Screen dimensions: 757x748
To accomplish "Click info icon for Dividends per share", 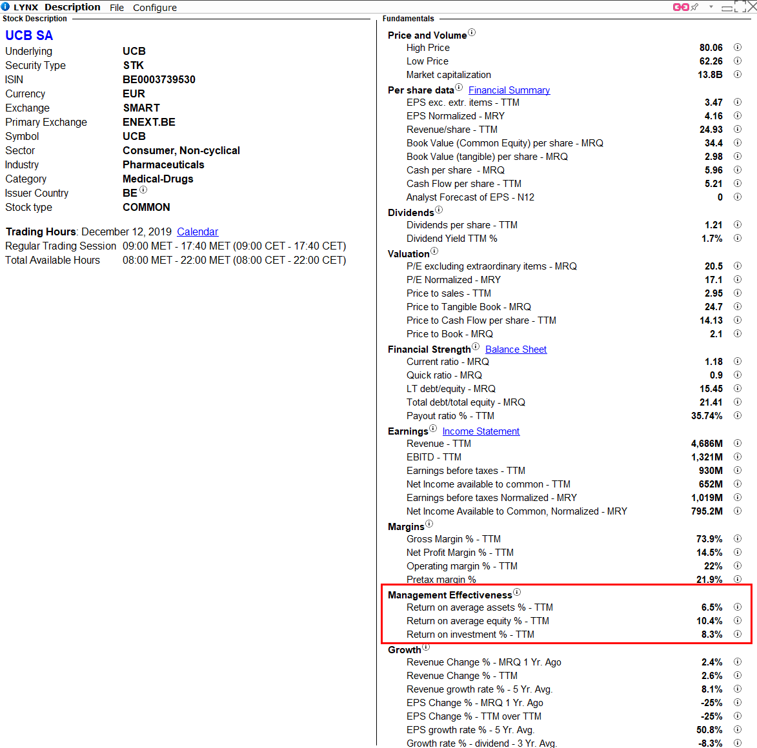I will (x=737, y=225).
